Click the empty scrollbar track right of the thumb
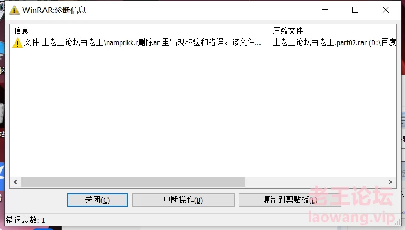Viewport: 405px width, 230px height. (315, 182)
